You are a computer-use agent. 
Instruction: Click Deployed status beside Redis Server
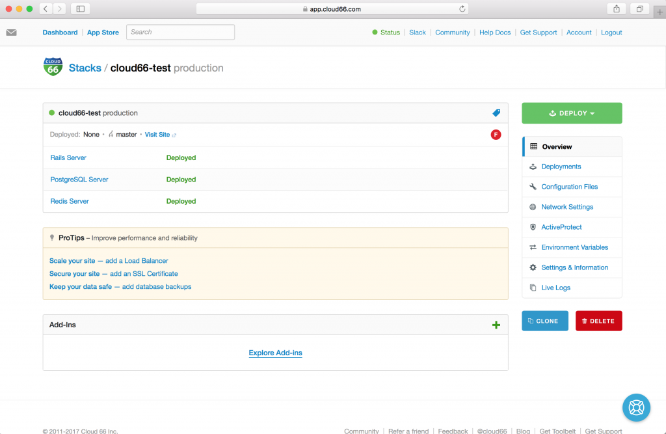tap(181, 201)
